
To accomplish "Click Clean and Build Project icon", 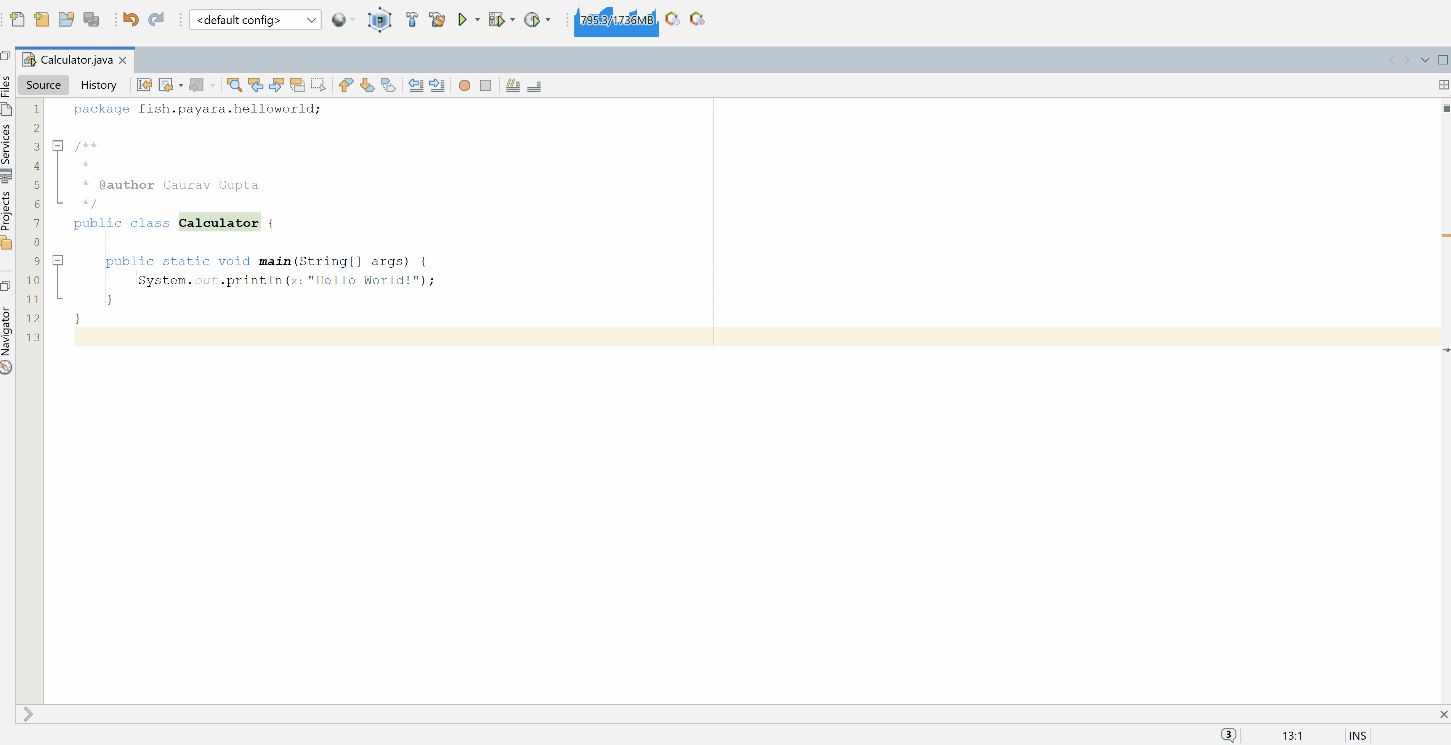I will point(436,20).
